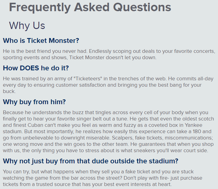Click the Who is Ticket Monster? question
The width and height of the screenshot is (218, 189).
click(41, 41)
